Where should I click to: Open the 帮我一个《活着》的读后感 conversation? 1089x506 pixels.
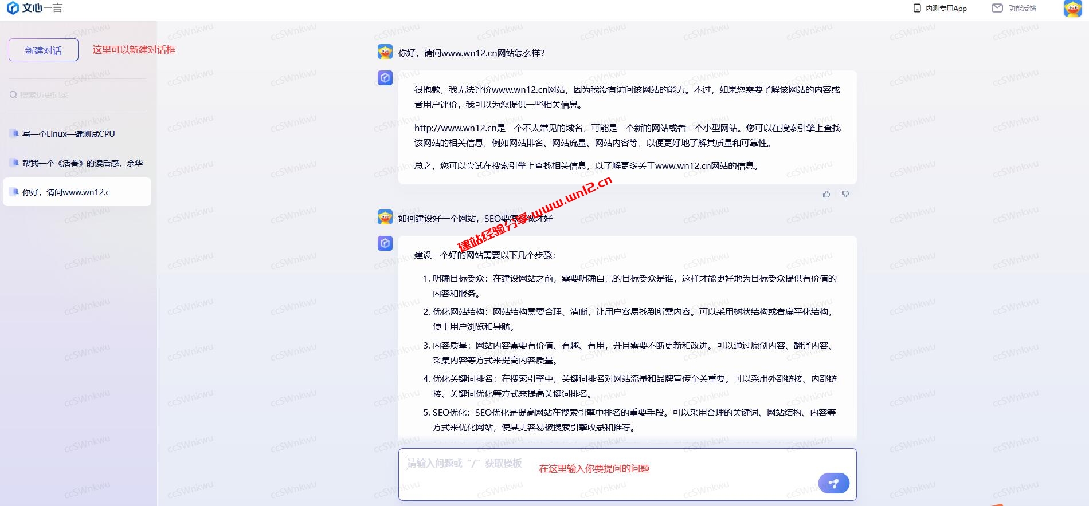(x=77, y=163)
